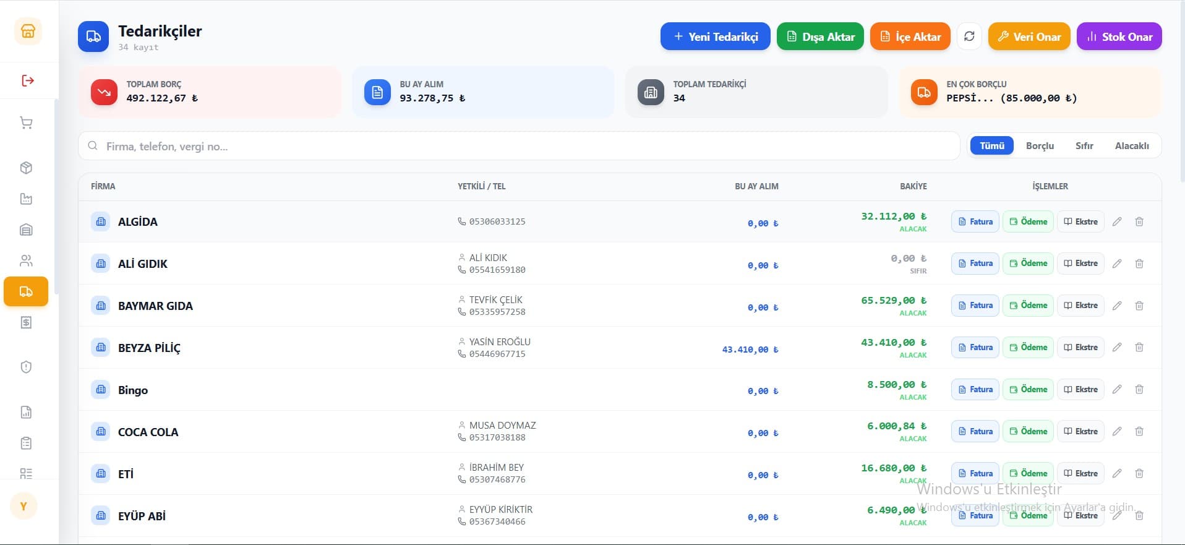This screenshot has width=1185, height=545.
Task: Click the İçe Aktar button
Action: tap(910, 36)
